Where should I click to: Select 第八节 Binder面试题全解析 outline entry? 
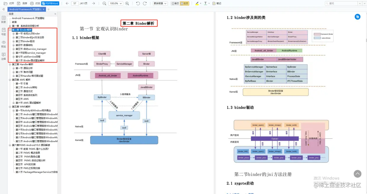click(30, 61)
